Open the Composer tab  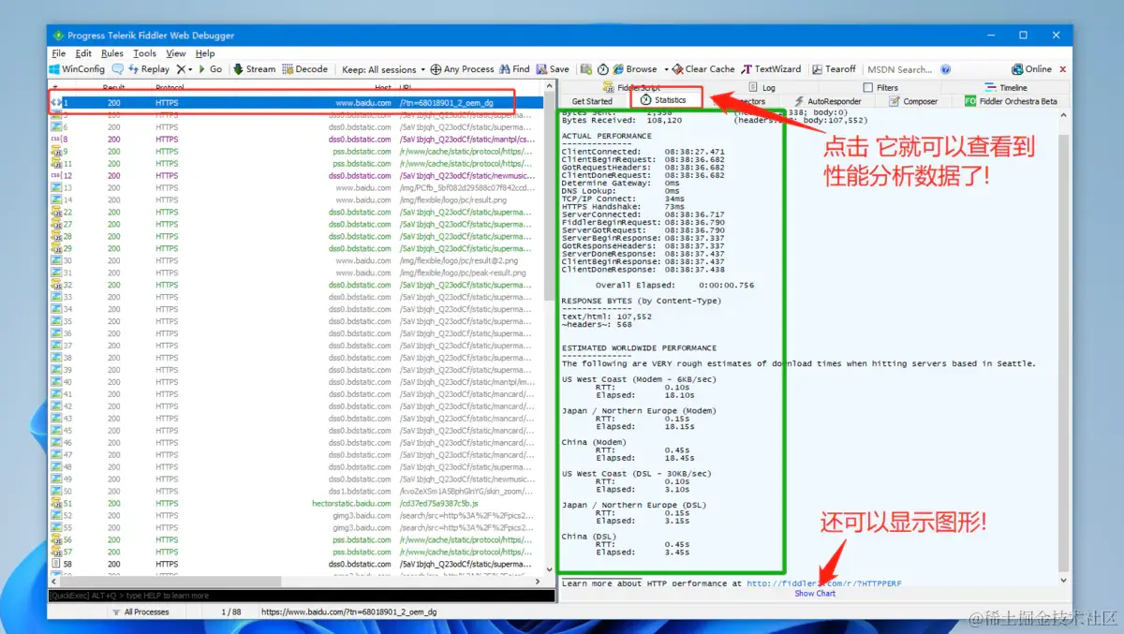point(912,101)
